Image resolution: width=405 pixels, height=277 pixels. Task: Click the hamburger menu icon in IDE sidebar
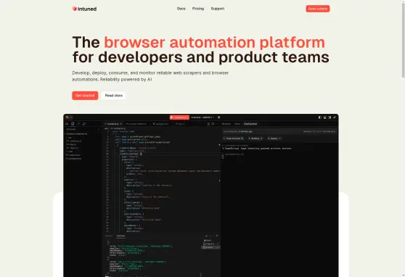tap(67, 124)
